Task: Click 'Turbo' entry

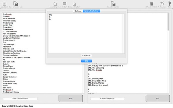Action: pos(5,75)
